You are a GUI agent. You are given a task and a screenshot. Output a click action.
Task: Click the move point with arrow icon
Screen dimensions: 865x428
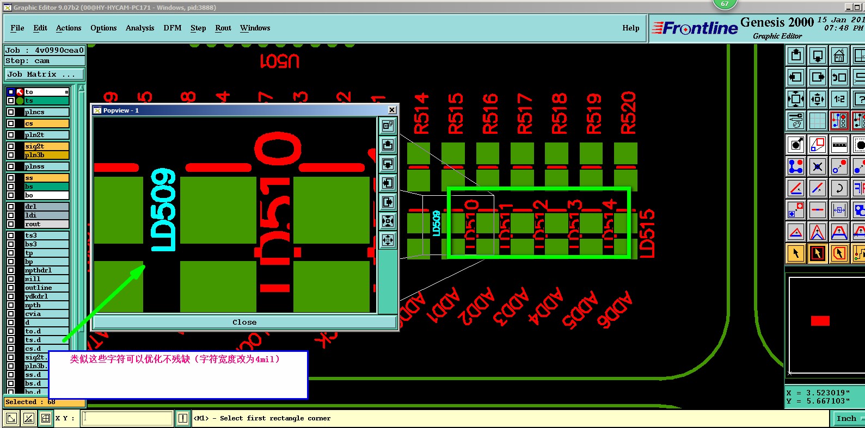[x=839, y=166]
